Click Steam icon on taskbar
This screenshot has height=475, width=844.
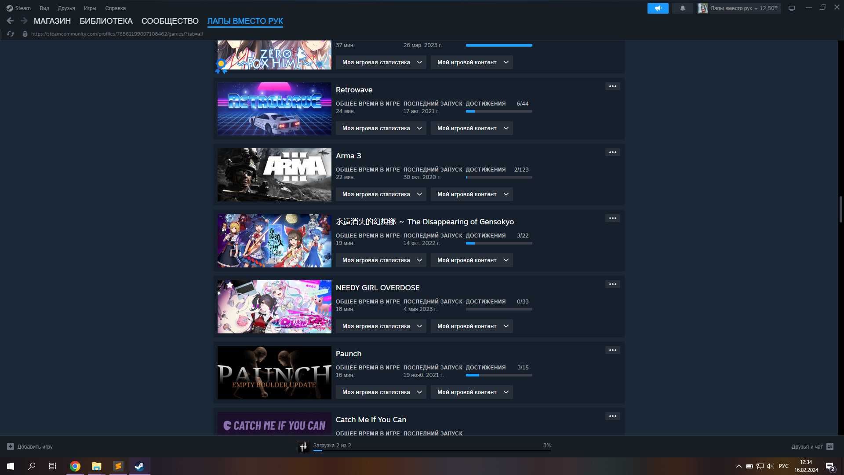pyautogui.click(x=140, y=466)
